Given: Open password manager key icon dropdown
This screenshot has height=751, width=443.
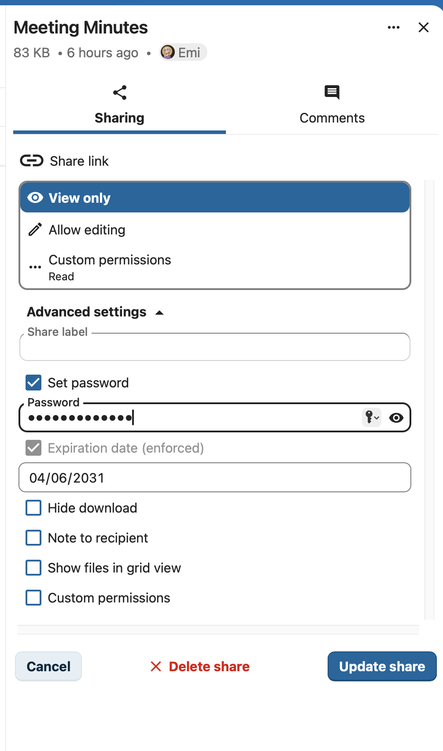Looking at the screenshot, I should click(372, 417).
